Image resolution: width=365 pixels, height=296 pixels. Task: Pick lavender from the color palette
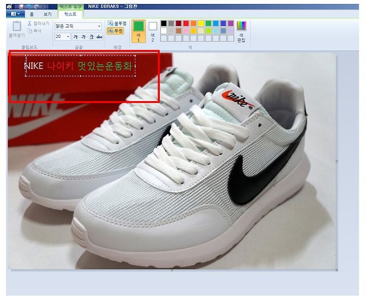pyautogui.click(x=231, y=31)
